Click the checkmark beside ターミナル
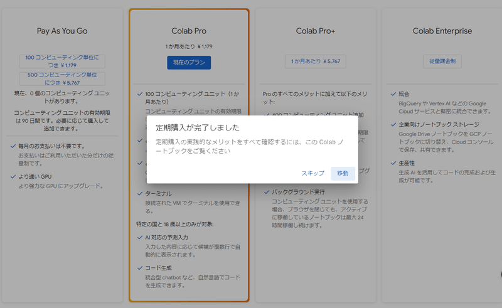The width and height of the screenshot is (502, 308). point(140,194)
